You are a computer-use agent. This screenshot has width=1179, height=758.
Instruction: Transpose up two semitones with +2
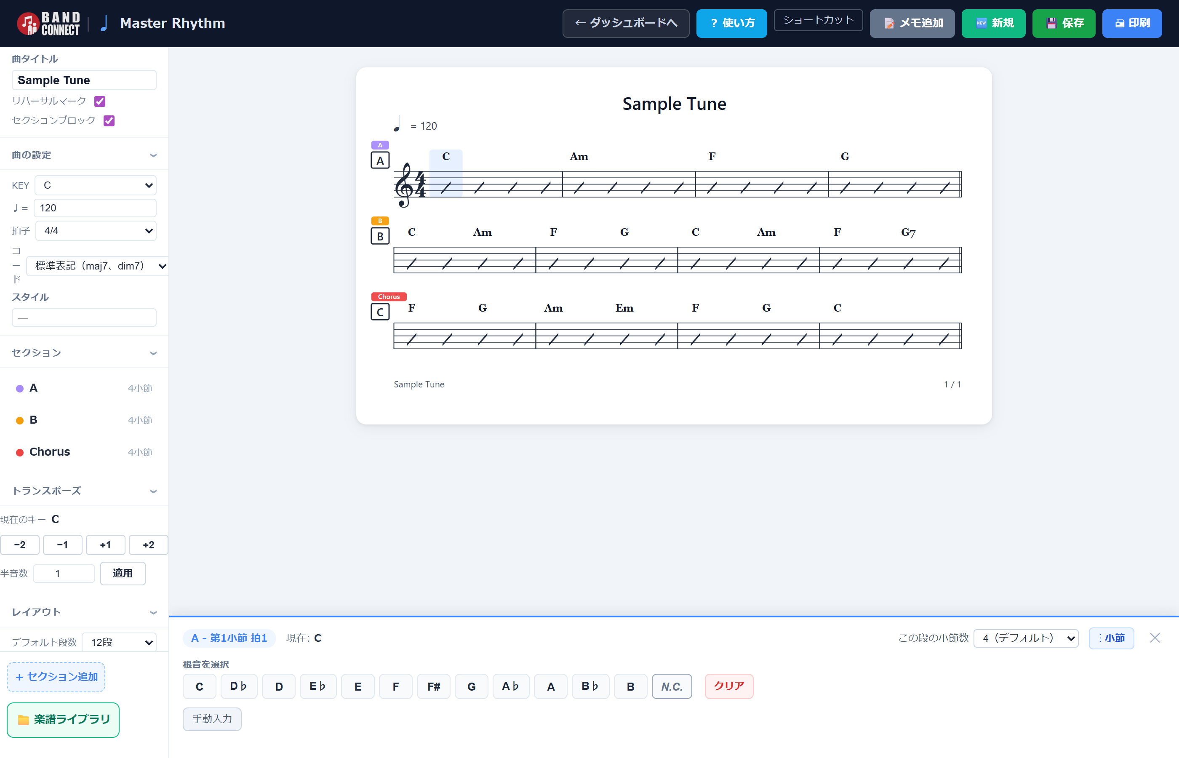(x=149, y=545)
